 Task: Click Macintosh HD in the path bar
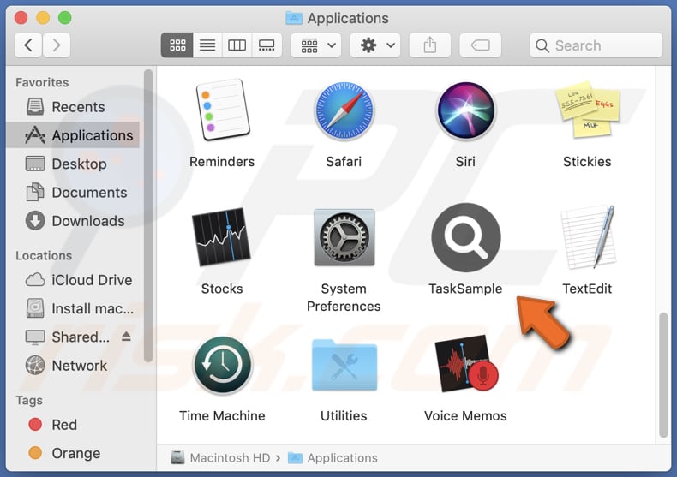point(220,457)
